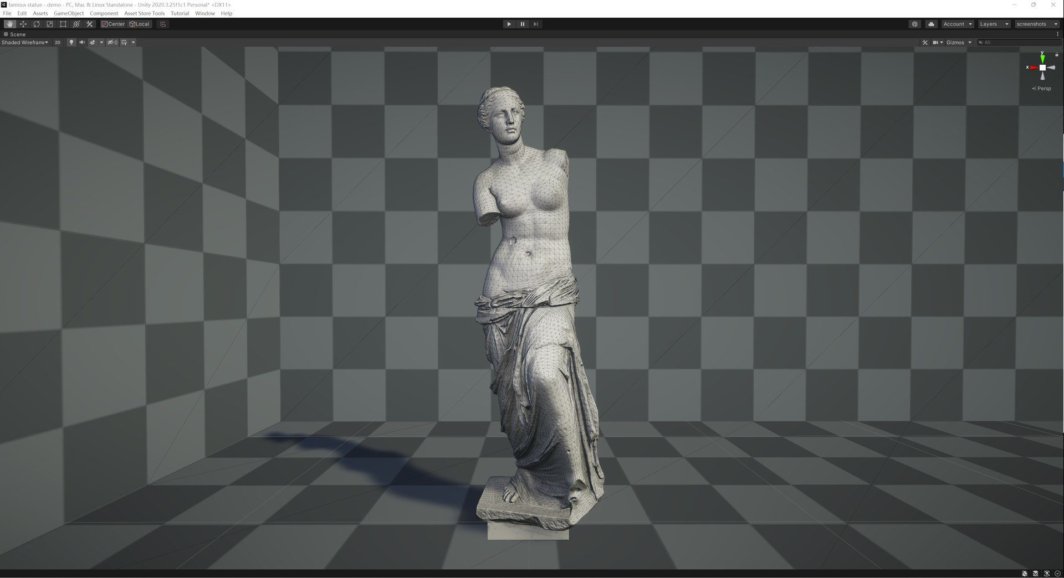Open the Assets menu
Image resolution: width=1064 pixels, height=578 pixels.
tap(40, 13)
